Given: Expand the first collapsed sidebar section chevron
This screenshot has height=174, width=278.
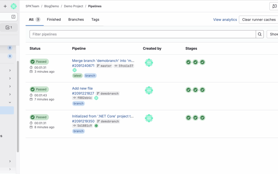Looking at the screenshot, I should click(10, 70).
